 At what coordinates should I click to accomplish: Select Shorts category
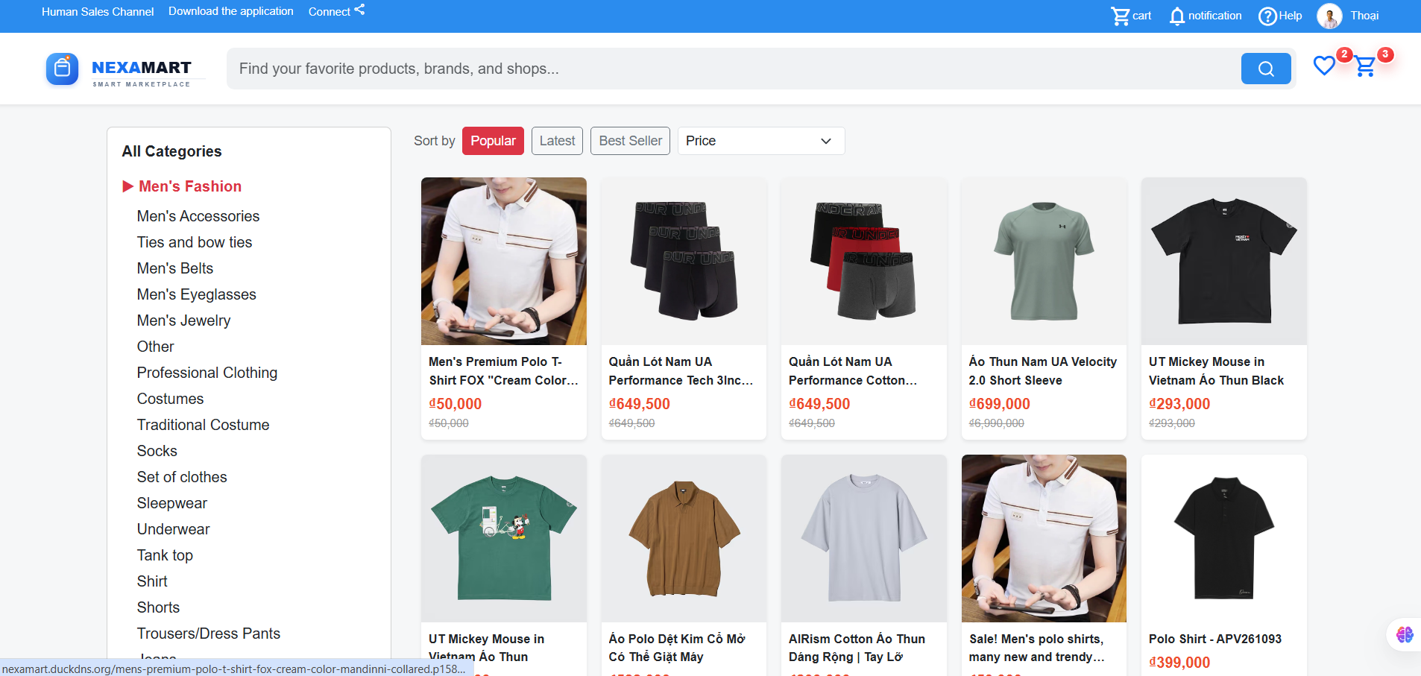coord(159,607)
